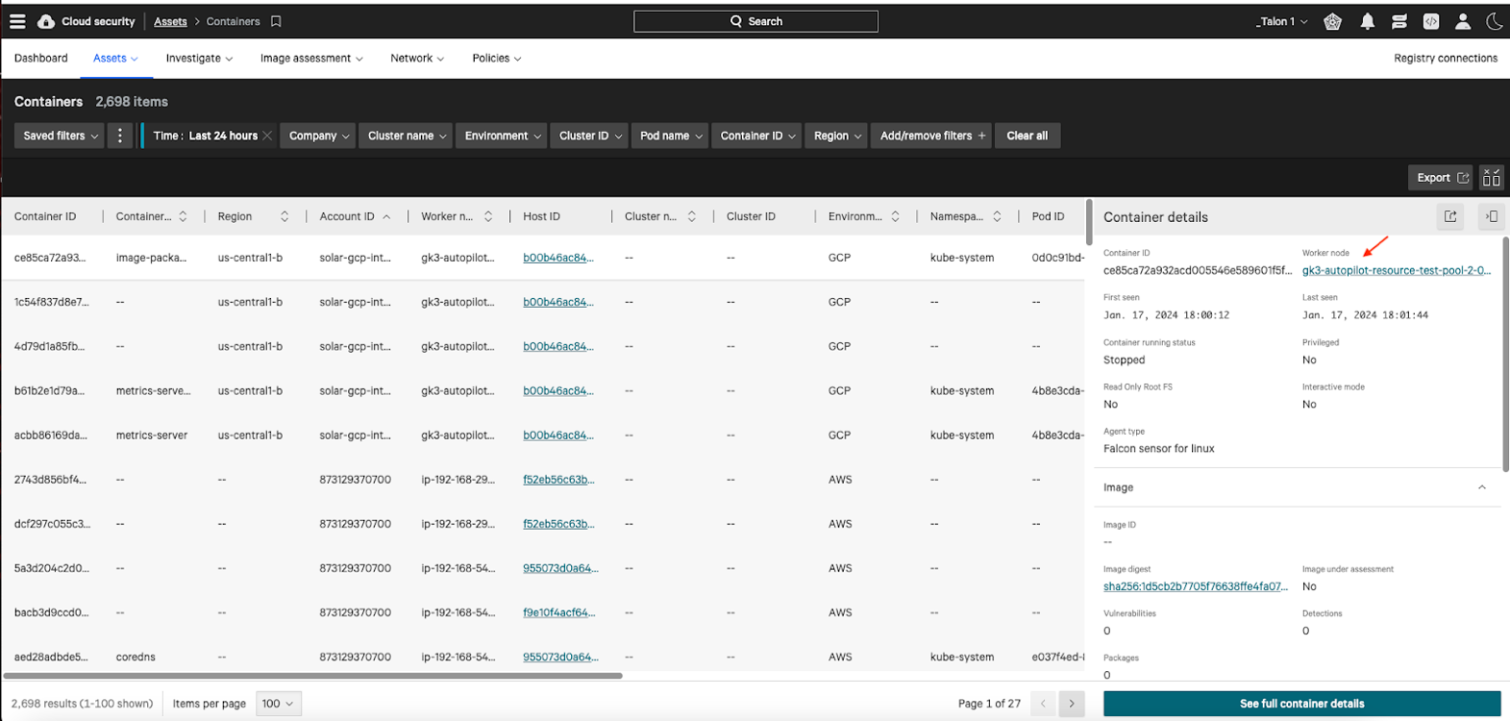This screenshot has height=721, width=1510.
Task: Click the CrowdStrike falcon logo icon
Action: point(46,21)
